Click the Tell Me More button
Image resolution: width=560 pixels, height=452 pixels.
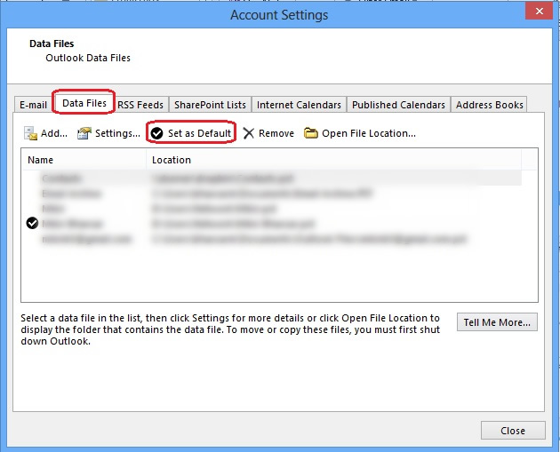[497, 322]
